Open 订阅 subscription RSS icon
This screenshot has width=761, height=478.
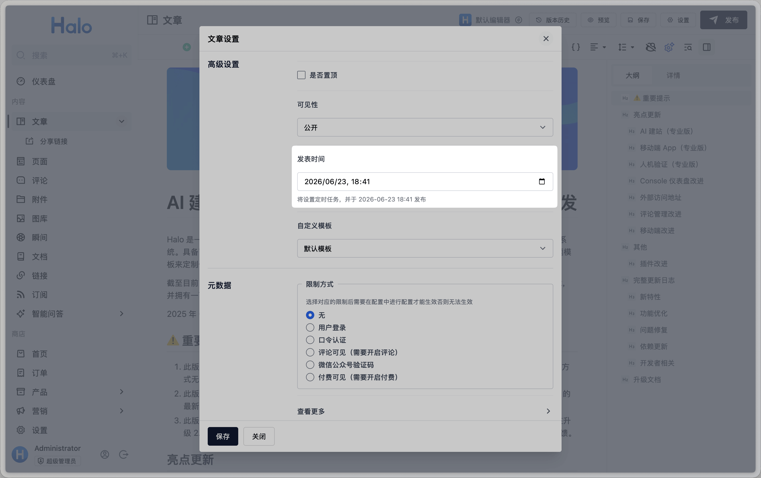(20, 294)
